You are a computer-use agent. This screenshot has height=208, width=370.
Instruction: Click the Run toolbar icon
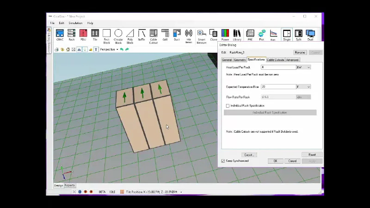pyautogui.click(x=273, y=35)
